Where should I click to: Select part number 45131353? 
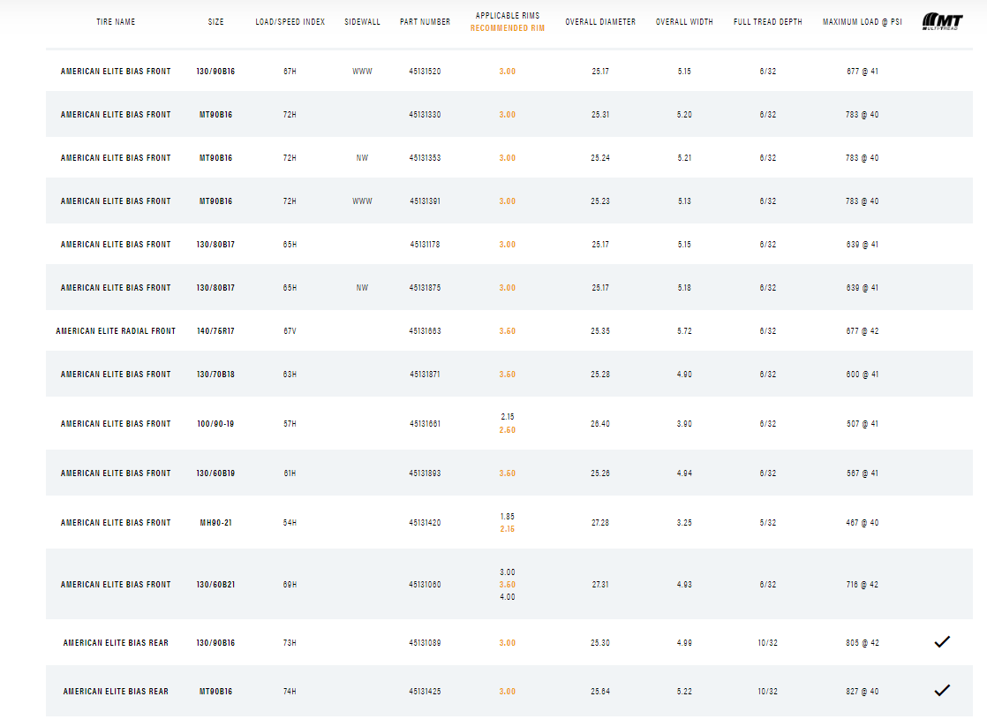pyautogui.click(x=425, y=158)
